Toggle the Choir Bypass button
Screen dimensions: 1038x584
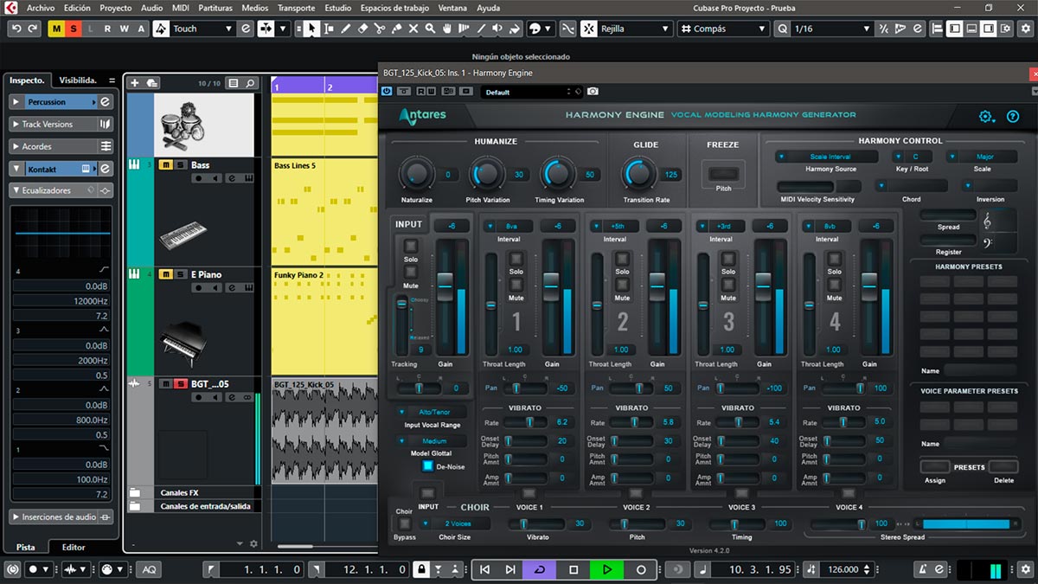404,524
